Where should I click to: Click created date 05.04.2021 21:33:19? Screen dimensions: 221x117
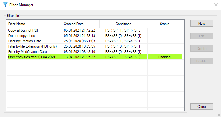click(x=80, y=36)
